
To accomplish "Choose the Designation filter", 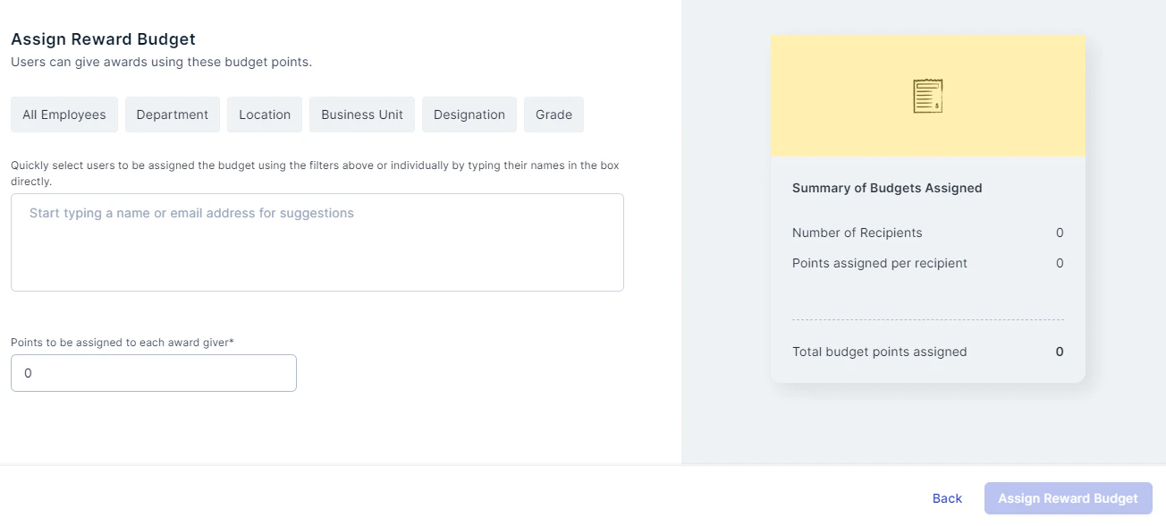I will coord(469,115).
